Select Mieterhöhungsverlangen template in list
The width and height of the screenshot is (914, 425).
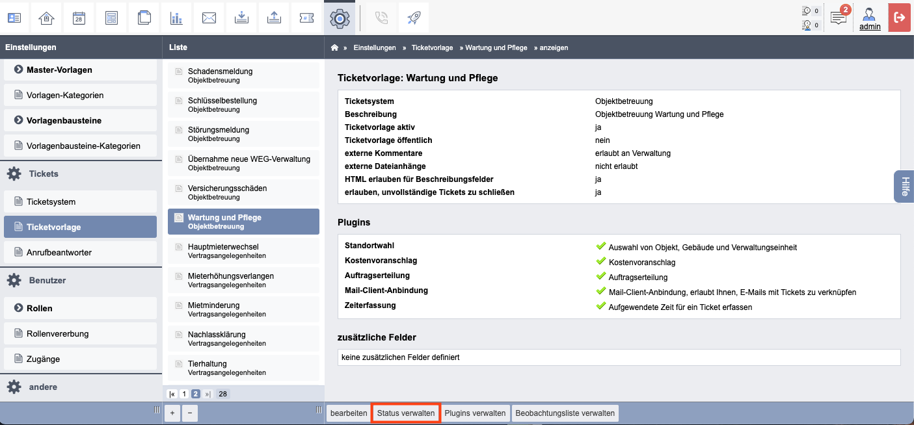(x=243, y=280)
